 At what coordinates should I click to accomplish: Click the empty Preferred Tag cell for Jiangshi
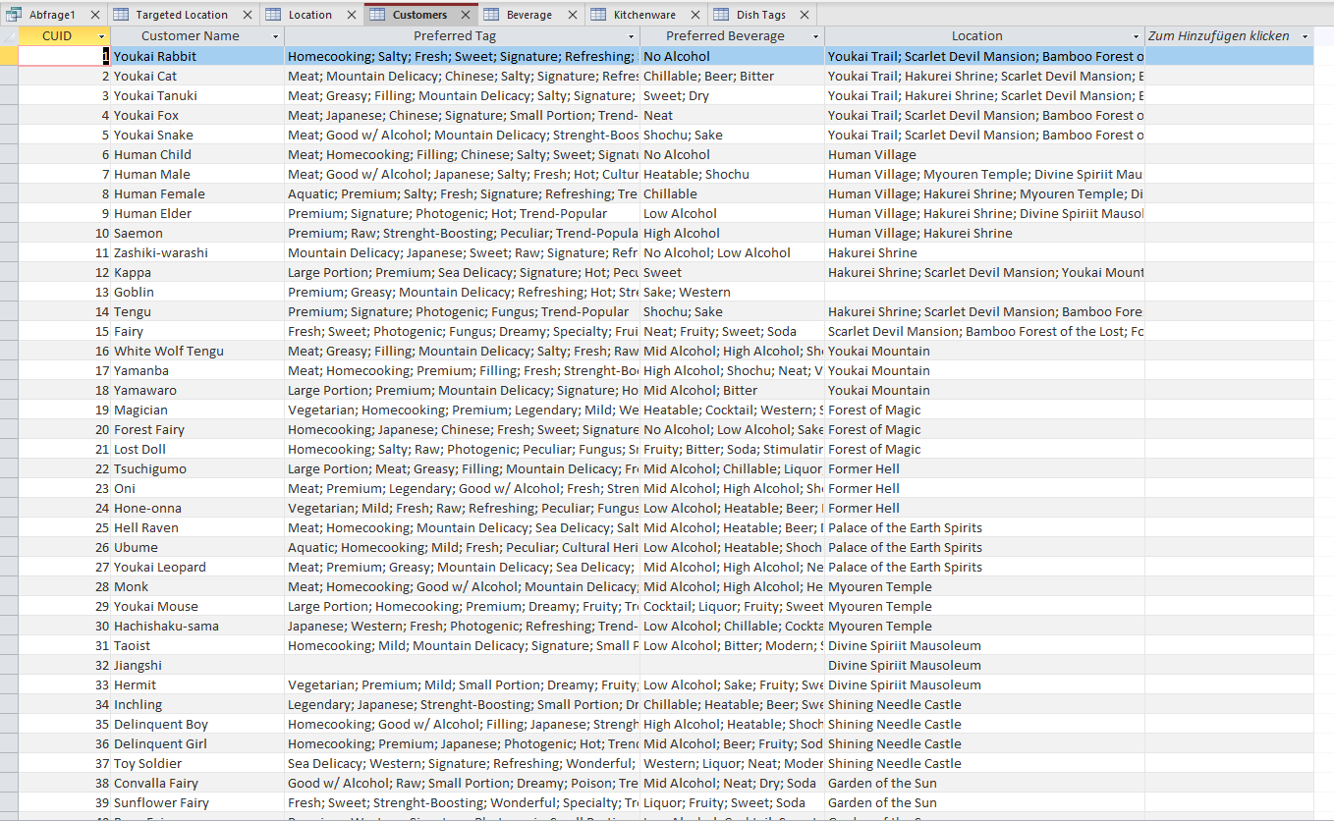(x=462, y=665)
